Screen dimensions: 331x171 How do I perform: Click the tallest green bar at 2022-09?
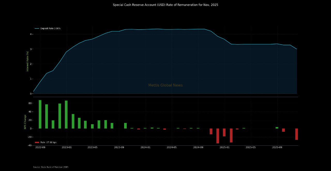40,114
